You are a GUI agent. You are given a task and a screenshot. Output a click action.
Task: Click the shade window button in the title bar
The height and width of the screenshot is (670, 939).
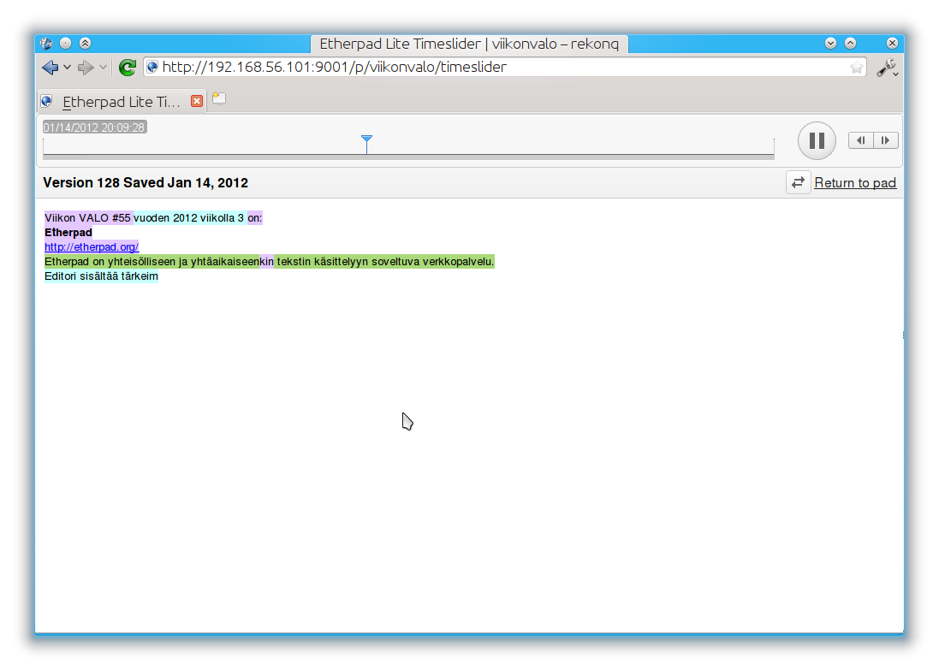pos(85,43)
